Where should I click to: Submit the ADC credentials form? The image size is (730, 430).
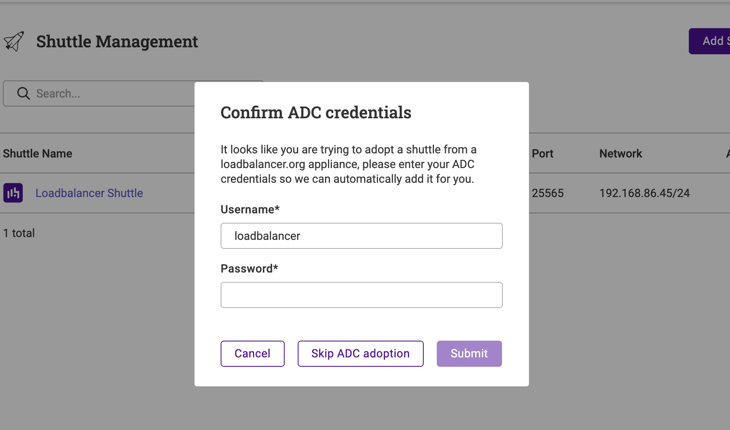pyautogui.click(x=469, y=353)
